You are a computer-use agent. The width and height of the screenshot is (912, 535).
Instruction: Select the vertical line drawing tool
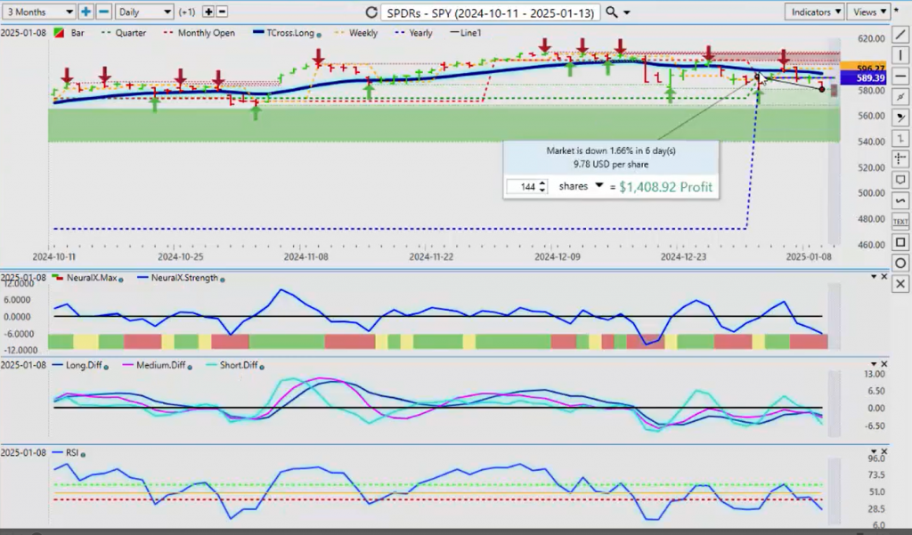[x=900, y=57]
